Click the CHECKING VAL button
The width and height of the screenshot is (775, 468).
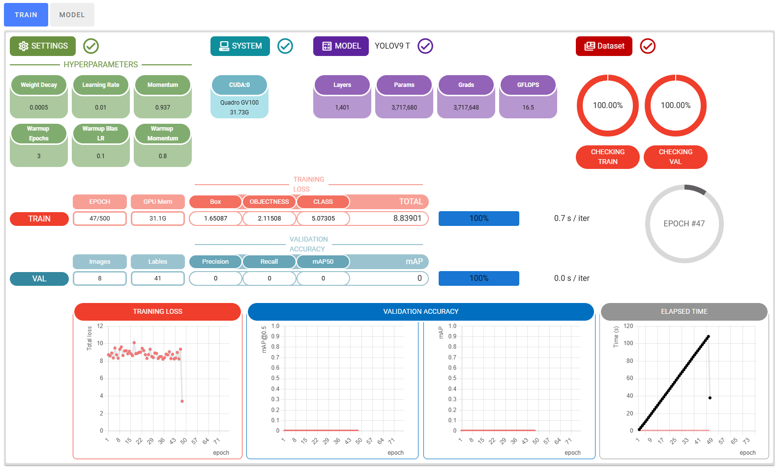pos(676,157)
